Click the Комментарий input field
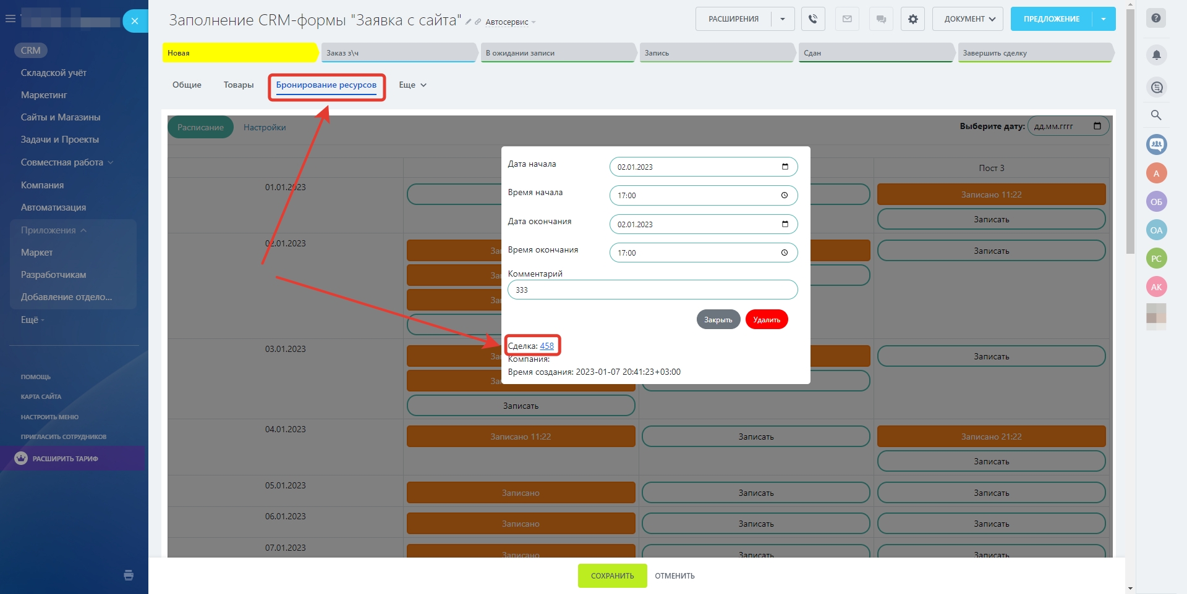 coord(652,290)
